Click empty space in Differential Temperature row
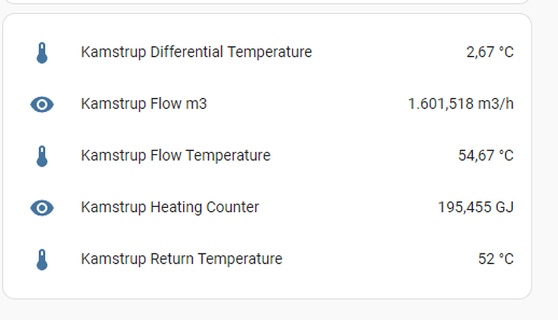Screen dimensions: 558x320 [x=388, y=52]
